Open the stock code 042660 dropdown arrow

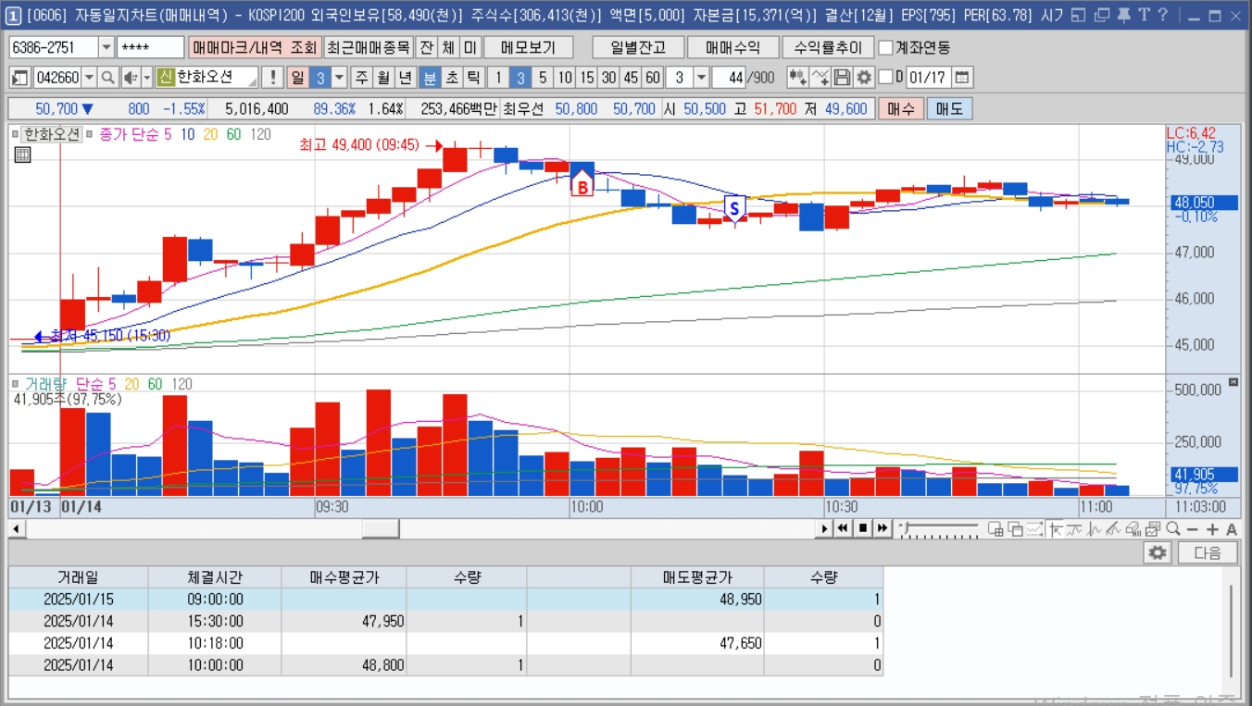89,78
